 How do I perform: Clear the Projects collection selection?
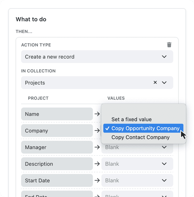(x=155, y=82)
